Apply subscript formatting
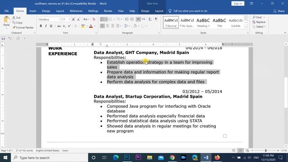Viewport: 288px width, 162px height. (x=64, y=26)
